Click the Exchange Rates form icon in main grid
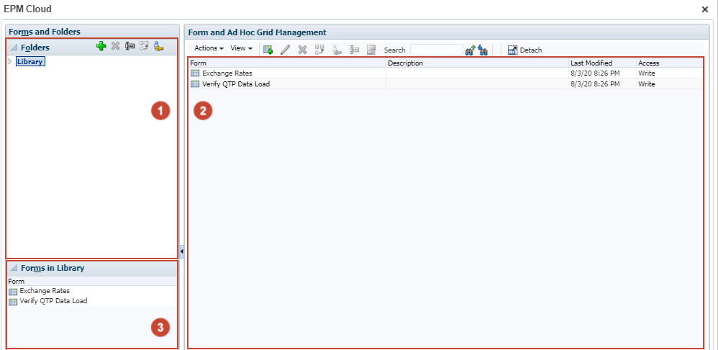 click(x=195, y=73)
